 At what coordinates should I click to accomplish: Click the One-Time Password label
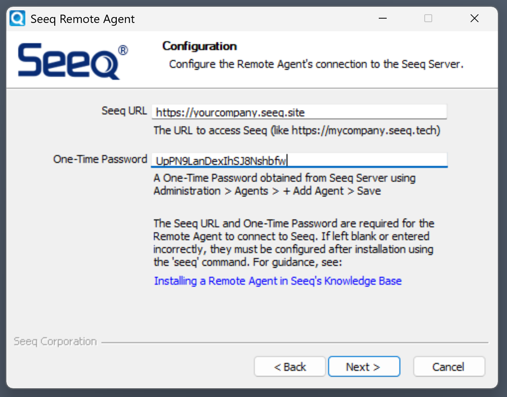tap(100, 159)
